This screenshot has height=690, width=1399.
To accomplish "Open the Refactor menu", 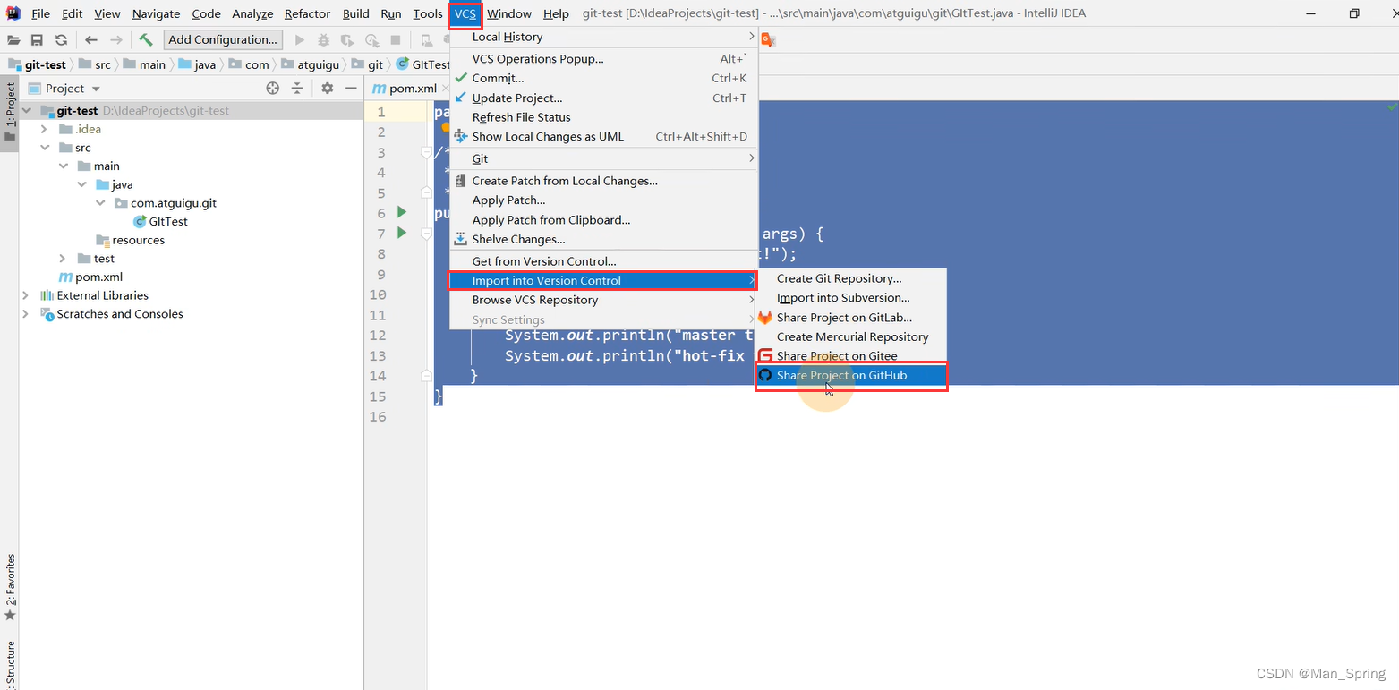I will tap(307, 13).
